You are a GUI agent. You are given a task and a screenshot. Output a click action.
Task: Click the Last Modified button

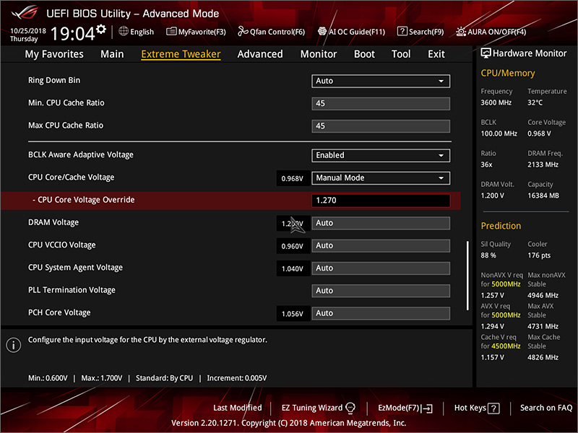pos(237,408)
